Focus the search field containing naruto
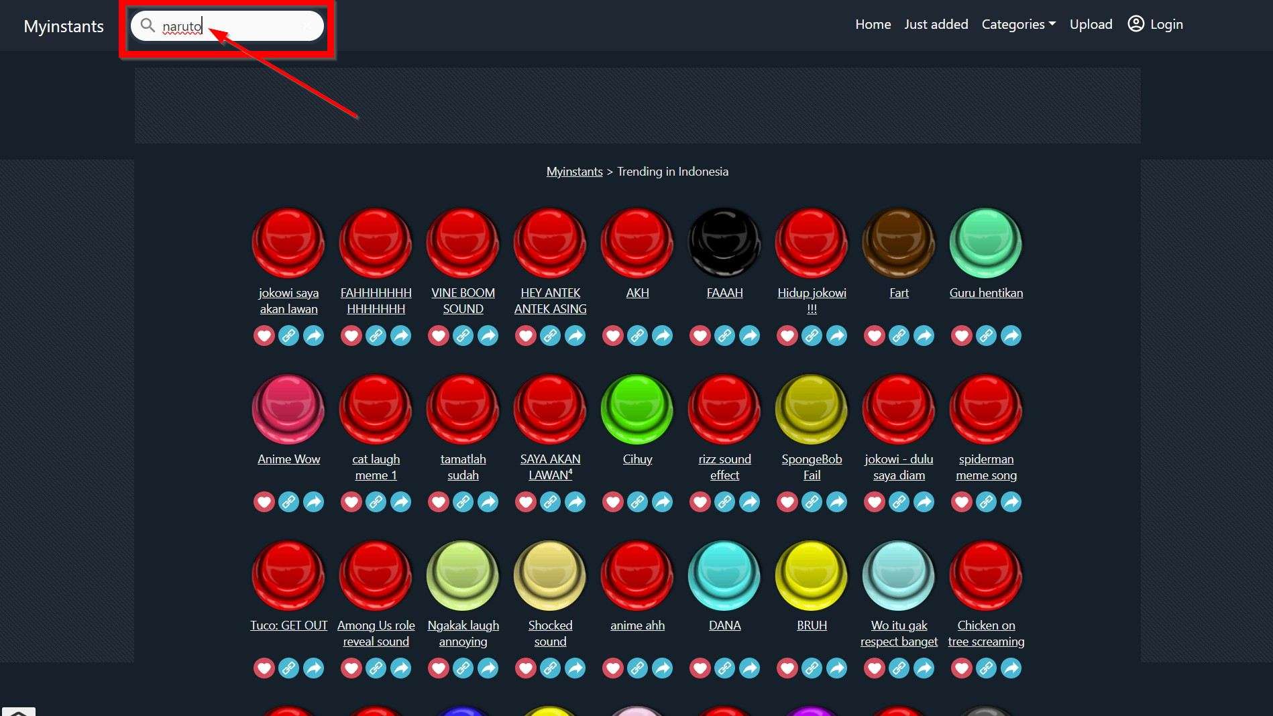 pyautogui.click(x=227, y=26)
